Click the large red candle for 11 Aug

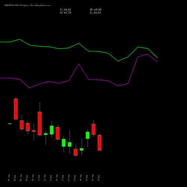(x=40, y=123)
